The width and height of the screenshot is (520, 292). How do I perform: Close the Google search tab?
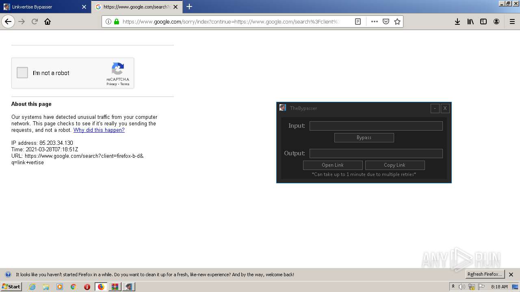(x=176, y=7)
